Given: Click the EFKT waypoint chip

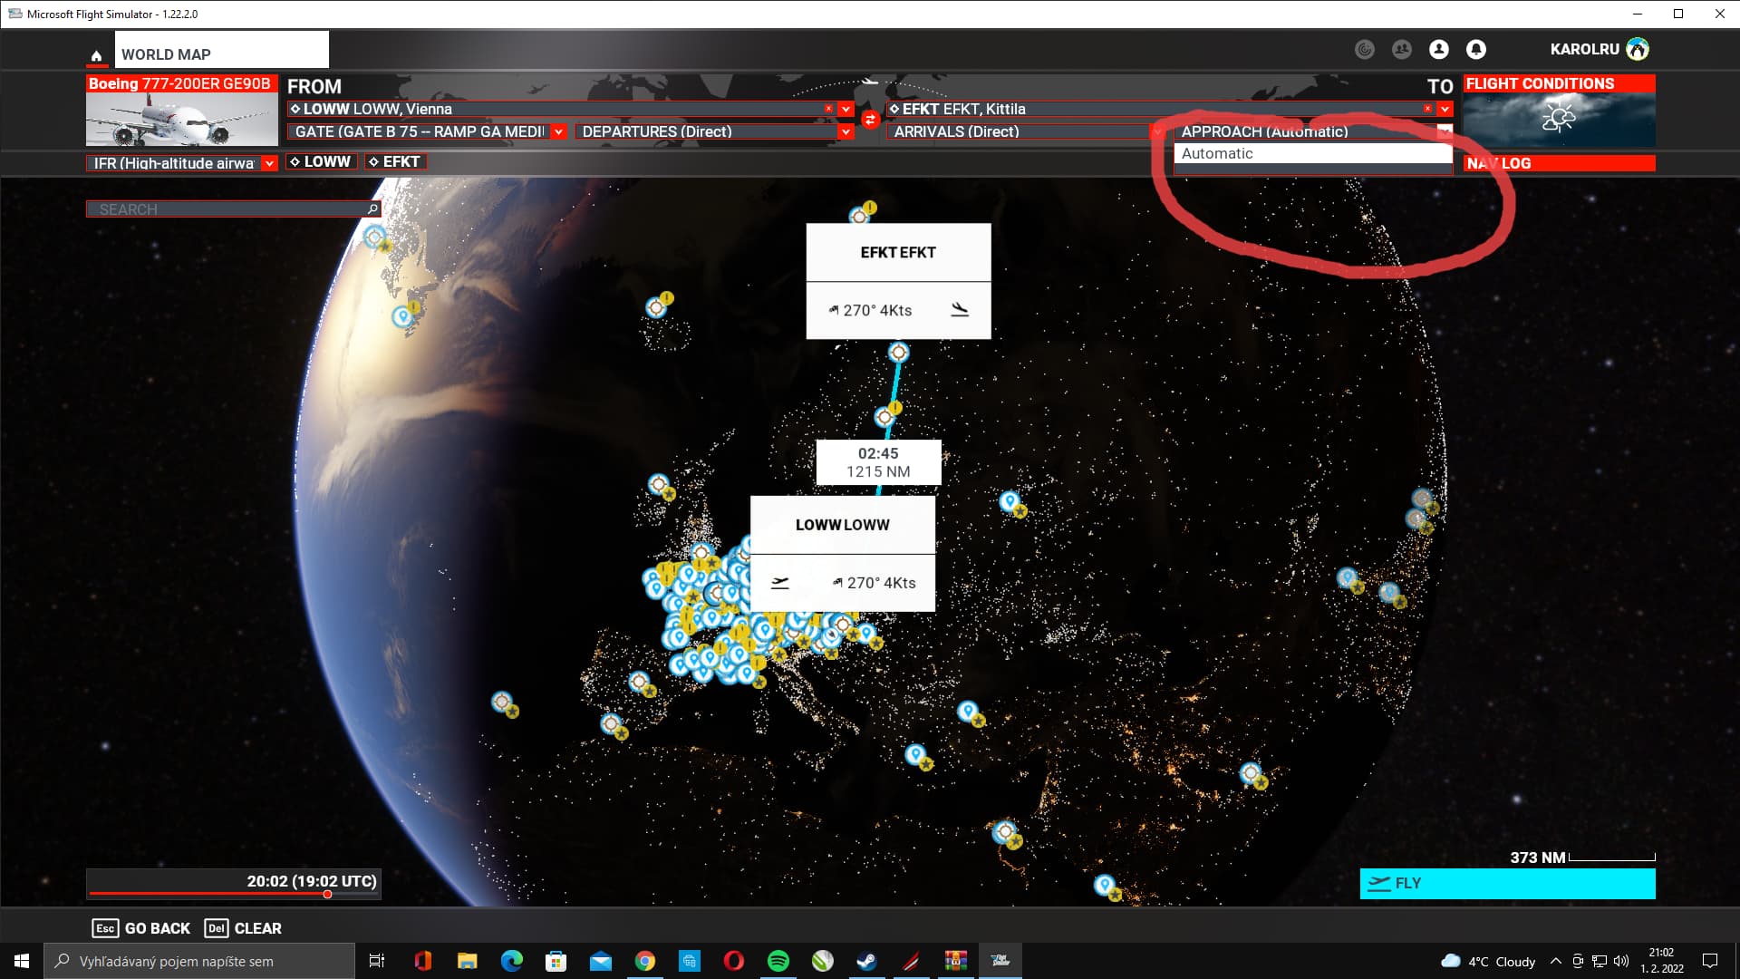Looking at the screenshot, I should [x=395, y=161].
